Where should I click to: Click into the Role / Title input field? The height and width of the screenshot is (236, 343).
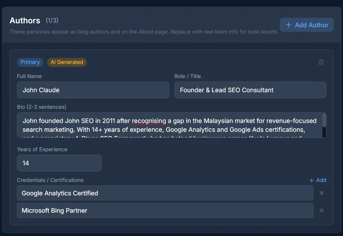(x=250, y=90)
